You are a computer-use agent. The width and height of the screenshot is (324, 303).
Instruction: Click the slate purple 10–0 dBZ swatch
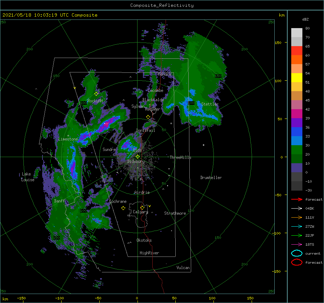tap(297, 168)
